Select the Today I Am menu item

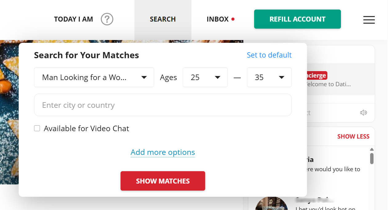coord(74,19)
